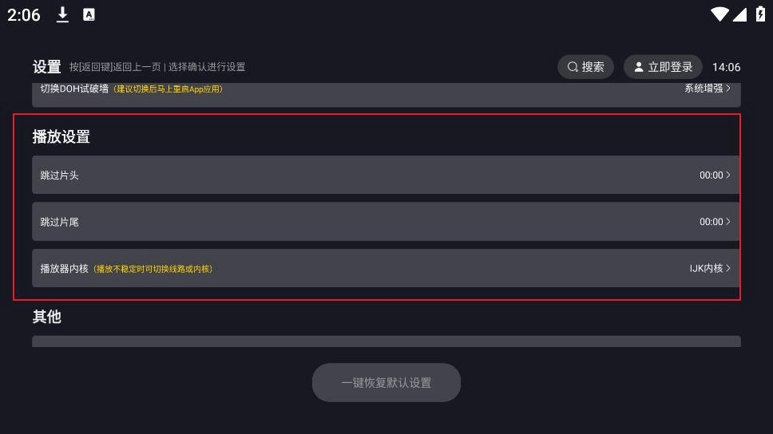Expand the IJK内核 player kernel chevron
773x434 pixels.
728,268
